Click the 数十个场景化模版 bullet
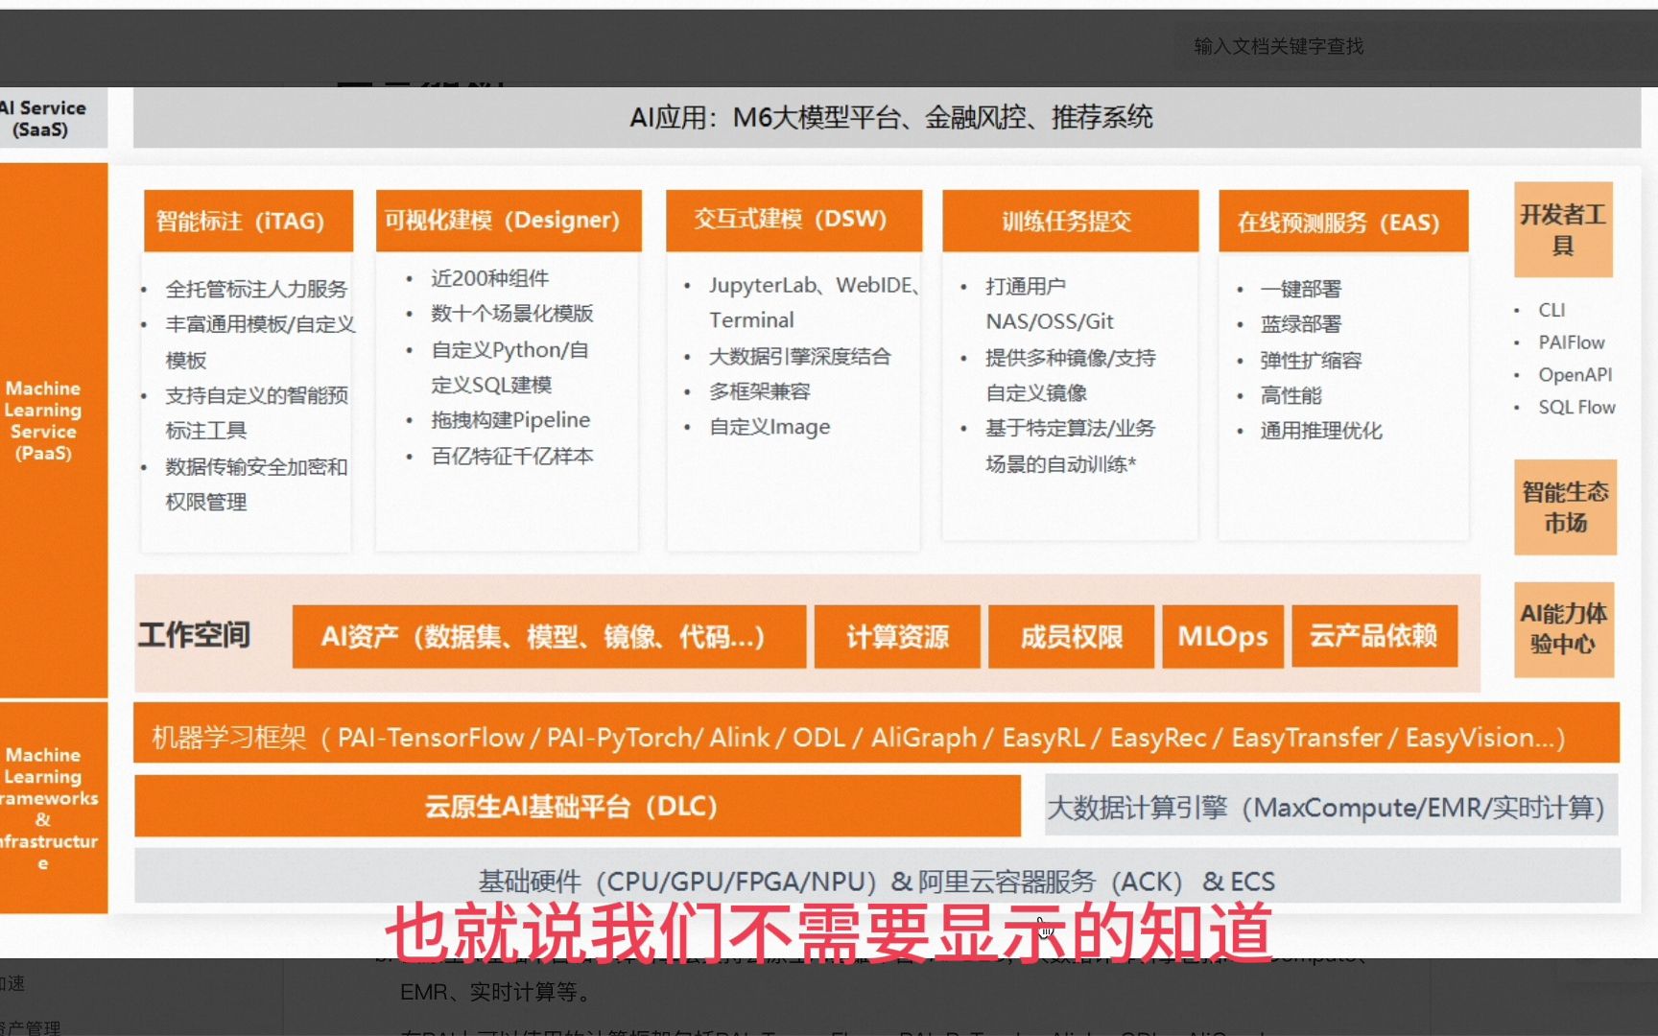Screen dimensions: 1658x1036 point(511,313)
